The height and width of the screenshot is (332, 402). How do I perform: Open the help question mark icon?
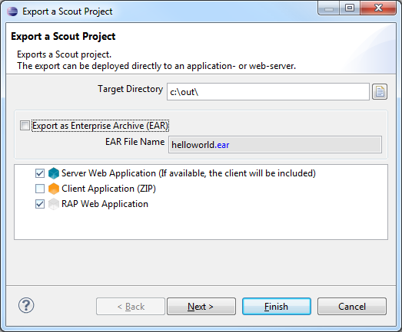26,305
